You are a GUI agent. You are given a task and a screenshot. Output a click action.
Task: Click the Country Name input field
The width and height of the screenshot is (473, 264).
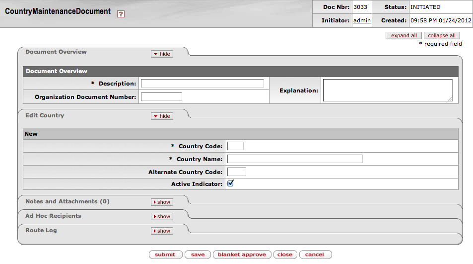[x=295, y=159]
